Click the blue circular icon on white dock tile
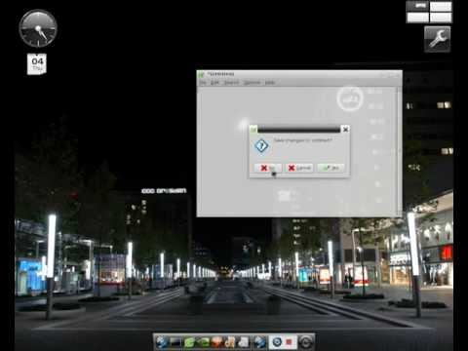 pyautogui.click(x=277, y=342)
